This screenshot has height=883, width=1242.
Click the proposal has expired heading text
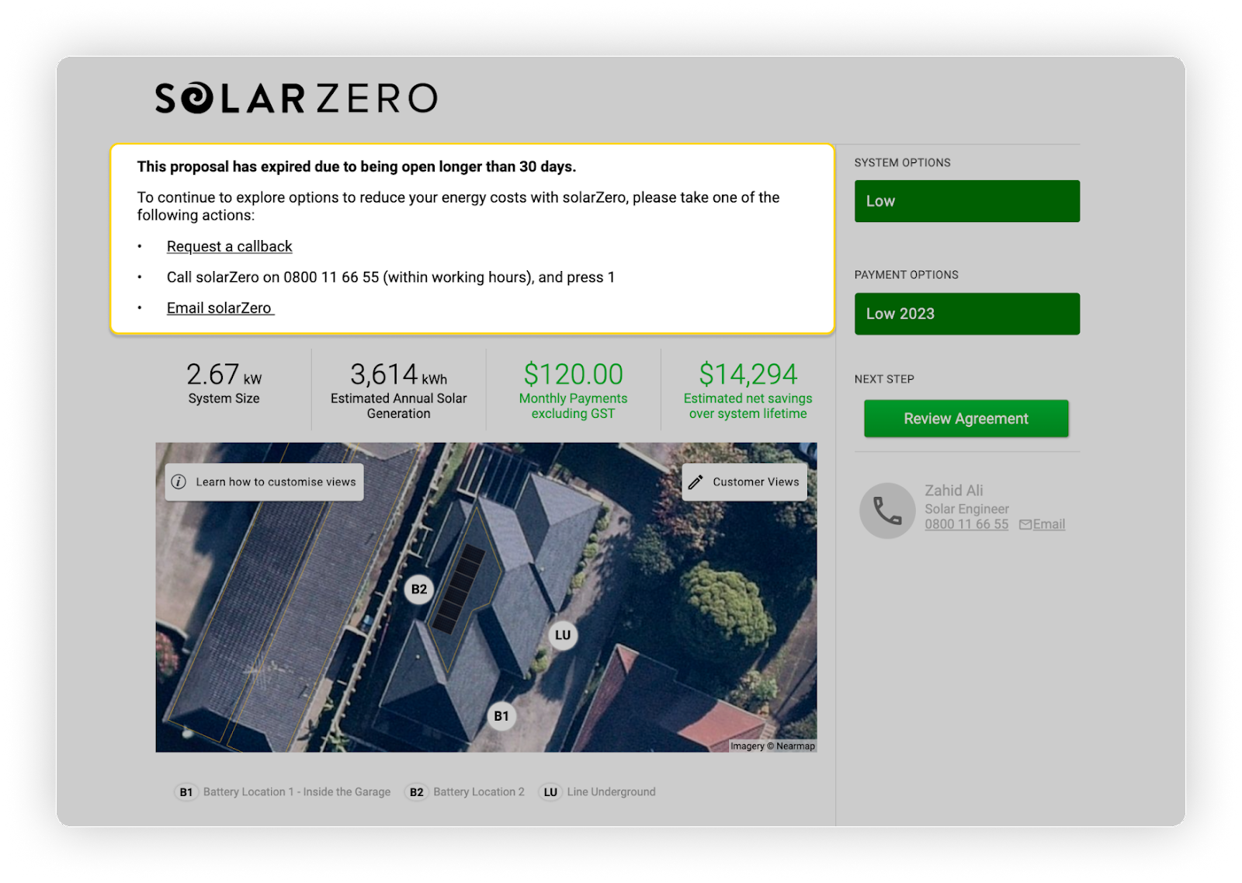point(356,167)
